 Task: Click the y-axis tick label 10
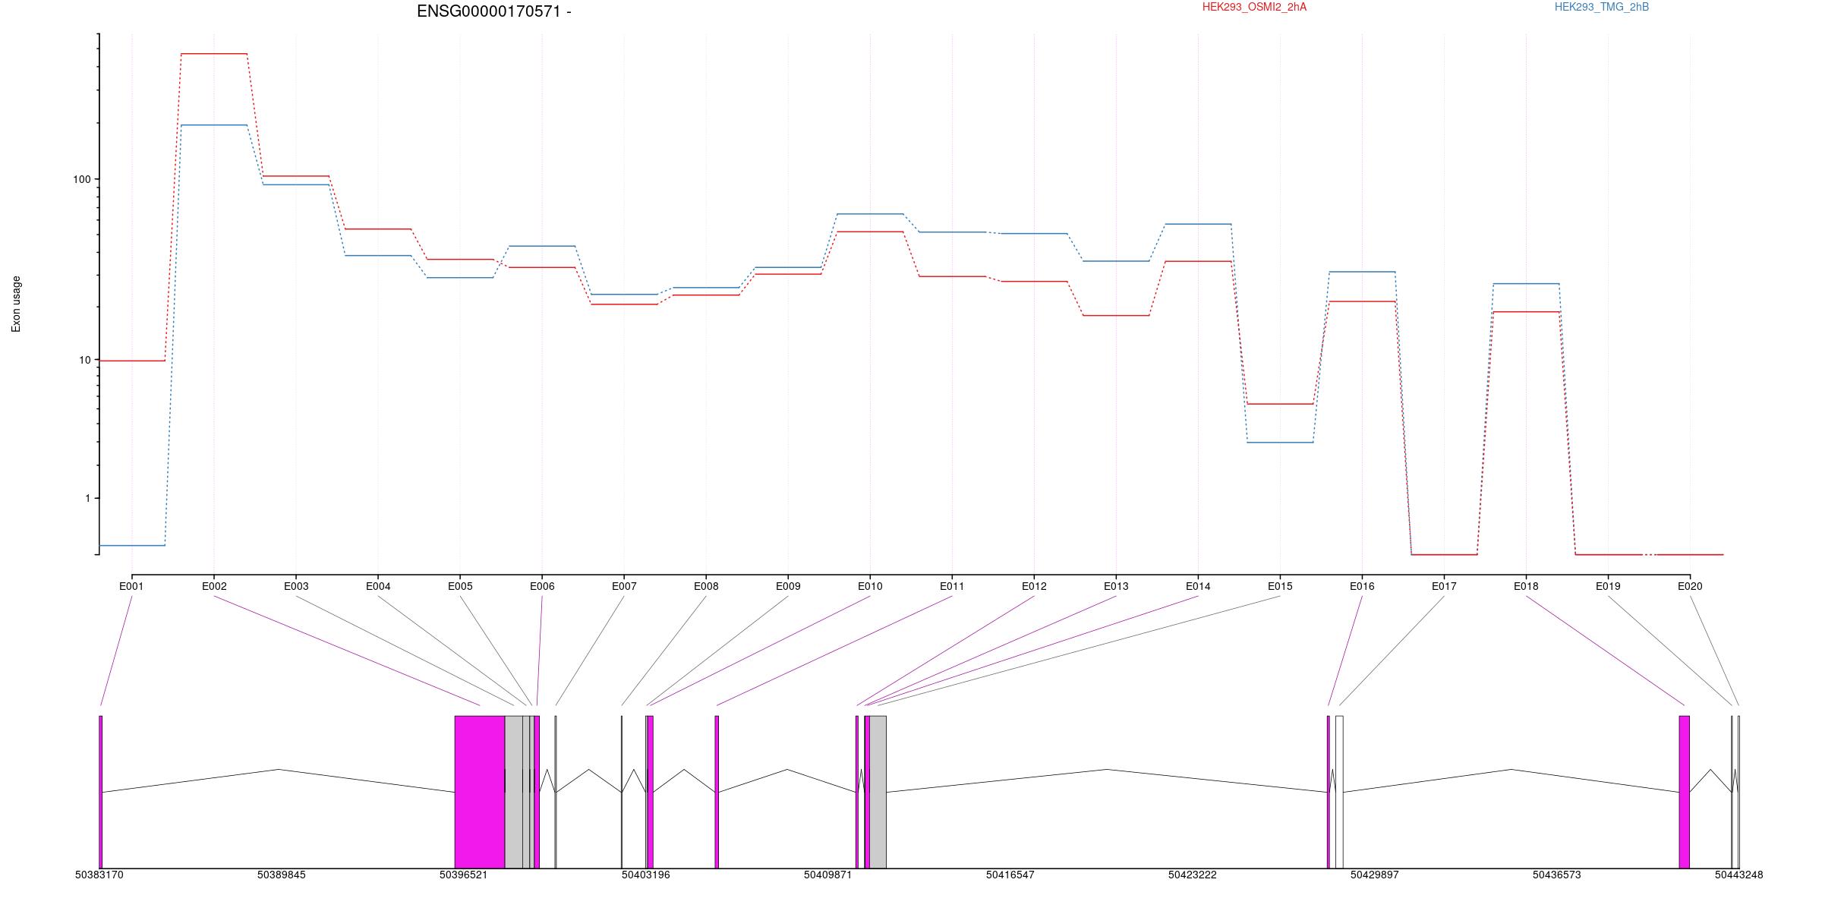(x=84, y=361)
